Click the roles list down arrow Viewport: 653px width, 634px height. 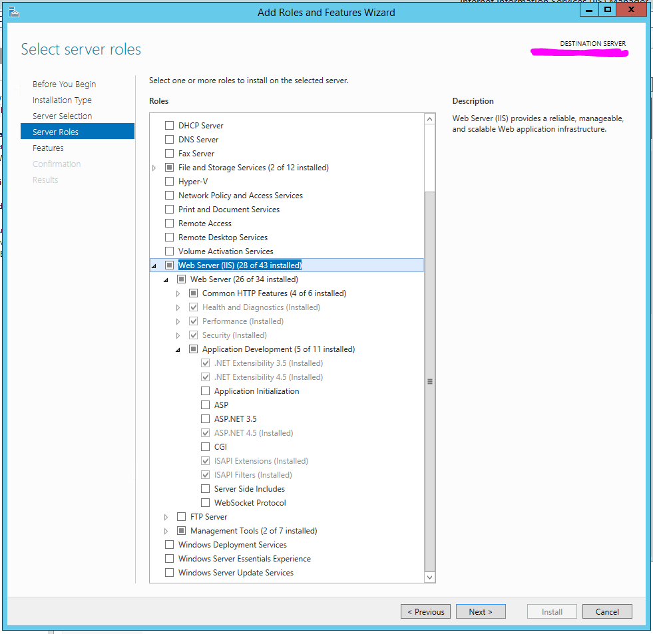click(x=430, y=577)
